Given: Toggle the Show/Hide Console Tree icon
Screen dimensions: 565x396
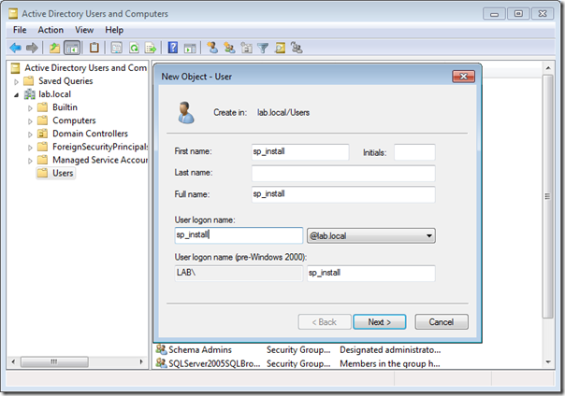Looking at the screenshot, I should [x=72, y=48].
